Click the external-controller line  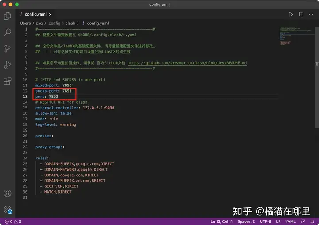coord(75,108)
